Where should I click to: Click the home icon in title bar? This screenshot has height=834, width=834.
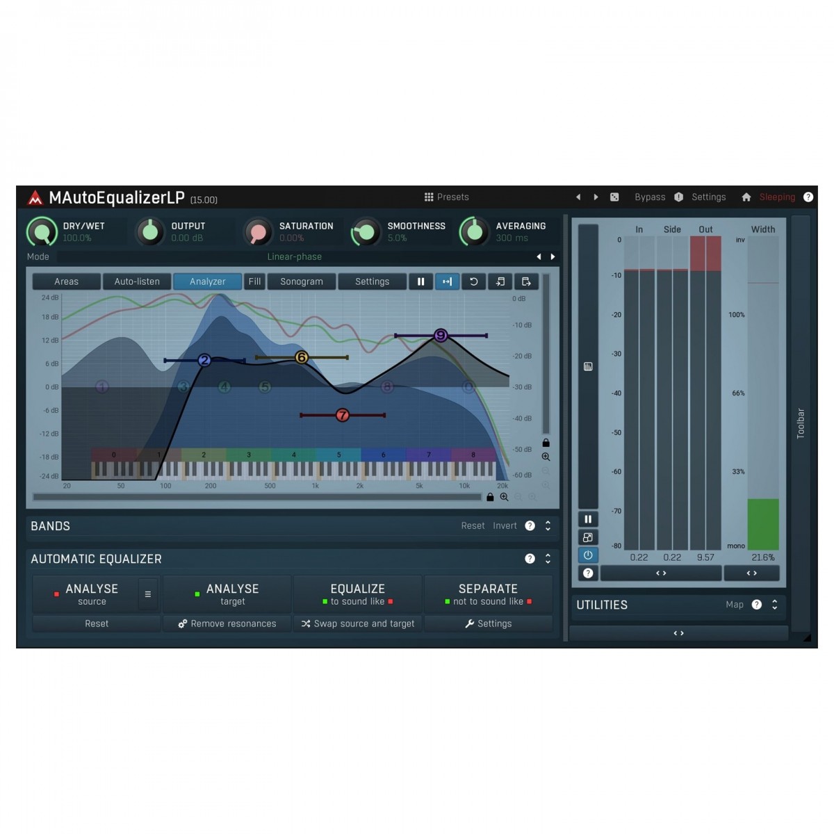click(746, 197)
